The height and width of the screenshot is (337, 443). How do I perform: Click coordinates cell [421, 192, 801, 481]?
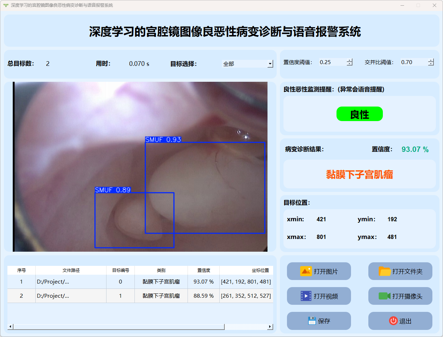(246, 282)
